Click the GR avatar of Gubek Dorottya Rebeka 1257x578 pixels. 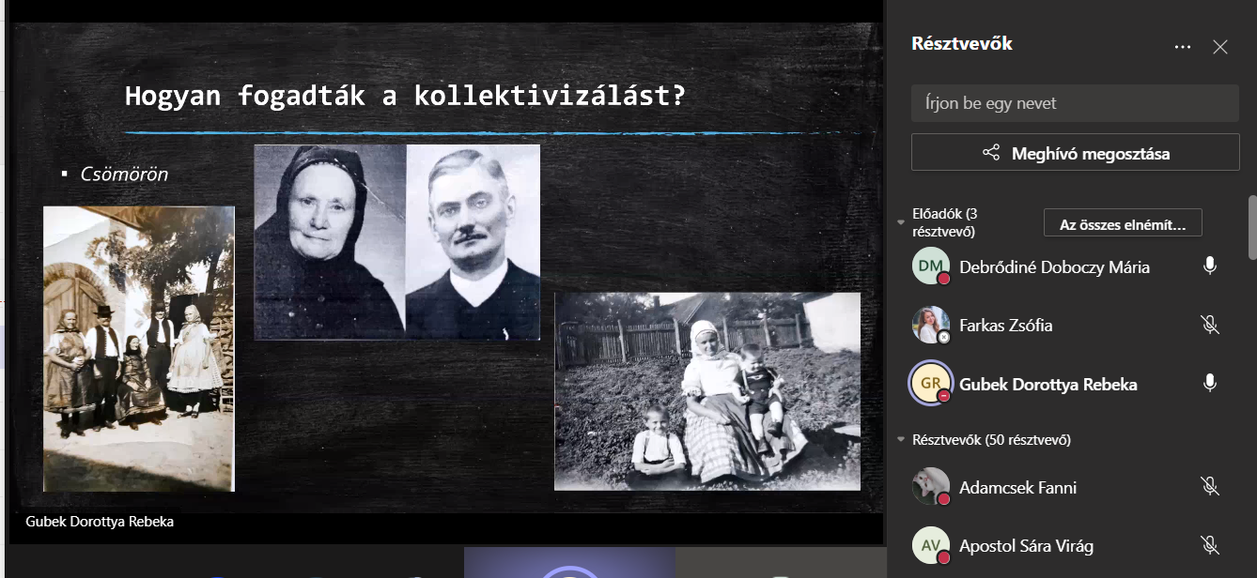[930, 383]
